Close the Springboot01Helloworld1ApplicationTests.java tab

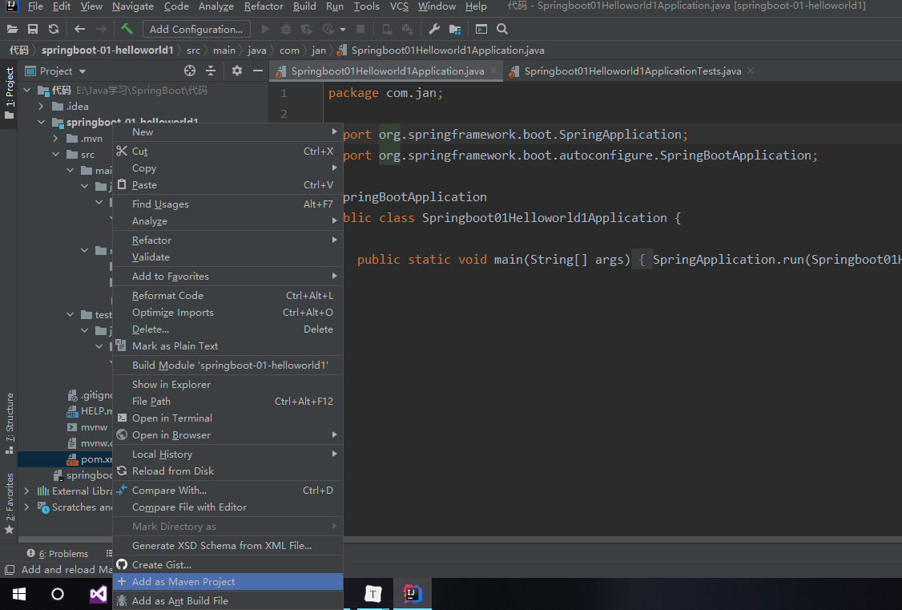(x=750, y=71)
